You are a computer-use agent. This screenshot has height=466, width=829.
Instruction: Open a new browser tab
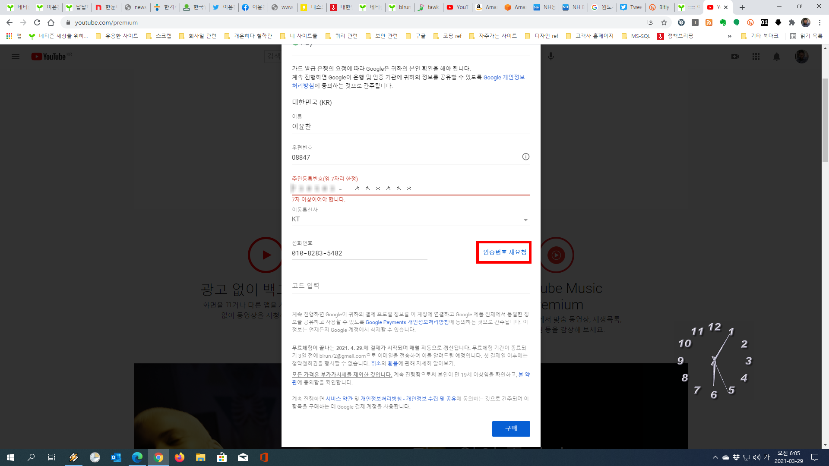[742, 7]
